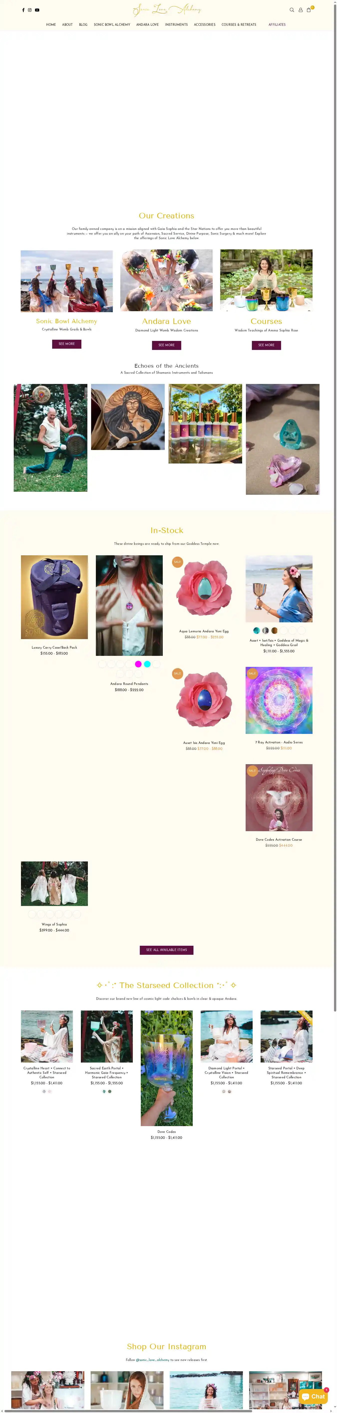This screenshot has width=337, height=1413.
Task: Open the Courses & Retreats menu
Action: coord(239,25)
